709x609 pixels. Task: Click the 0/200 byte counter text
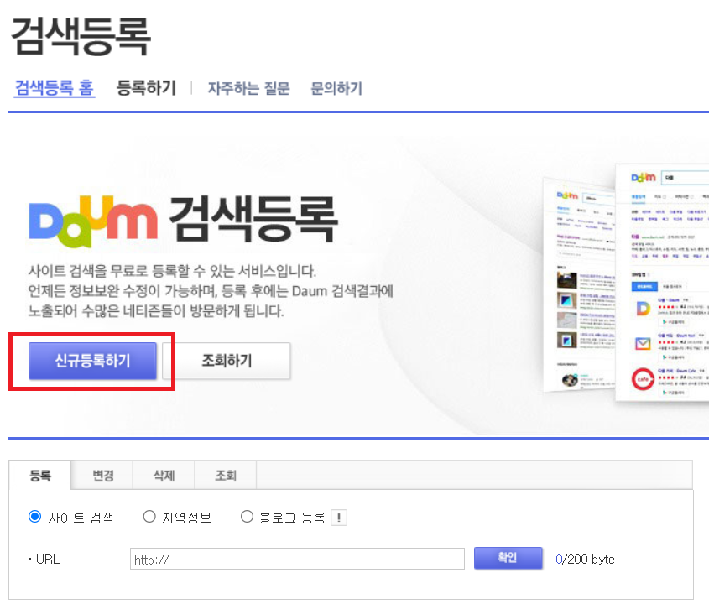pos(585,560)
